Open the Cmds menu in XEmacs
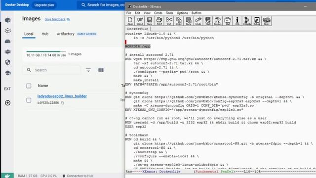Screen dimensions: 316x178 pyautogui.click(x=158, y=13)
